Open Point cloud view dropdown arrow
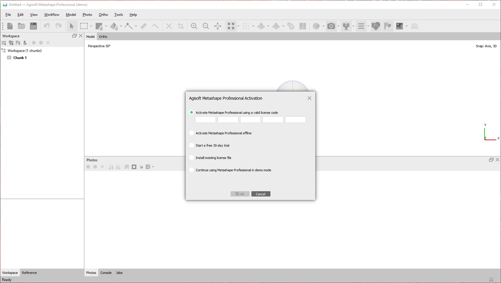501x283 pixels. (238, 26)
